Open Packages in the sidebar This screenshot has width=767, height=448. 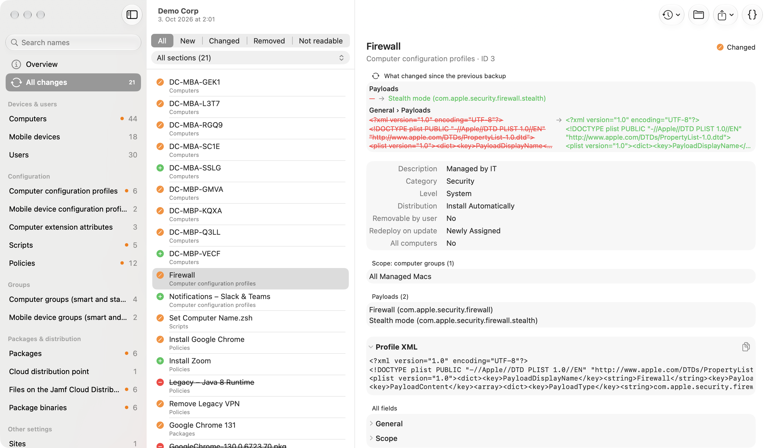point(73,353)
